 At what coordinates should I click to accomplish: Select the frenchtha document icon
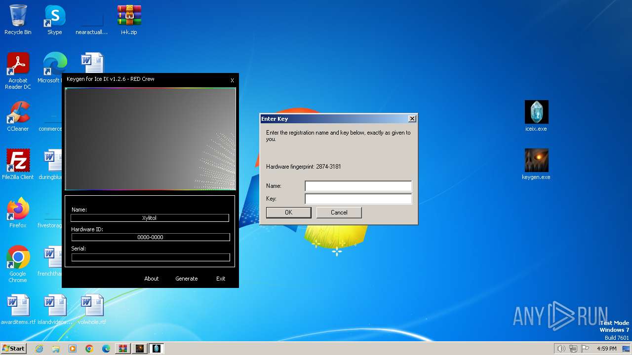(50, 261)
